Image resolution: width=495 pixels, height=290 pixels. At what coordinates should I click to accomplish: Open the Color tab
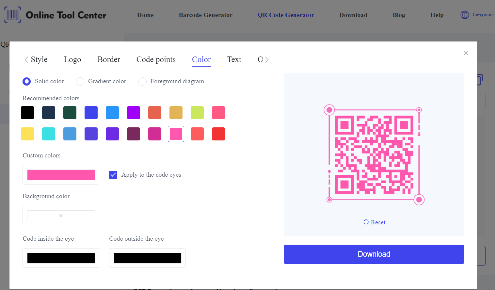coord(201,59)
